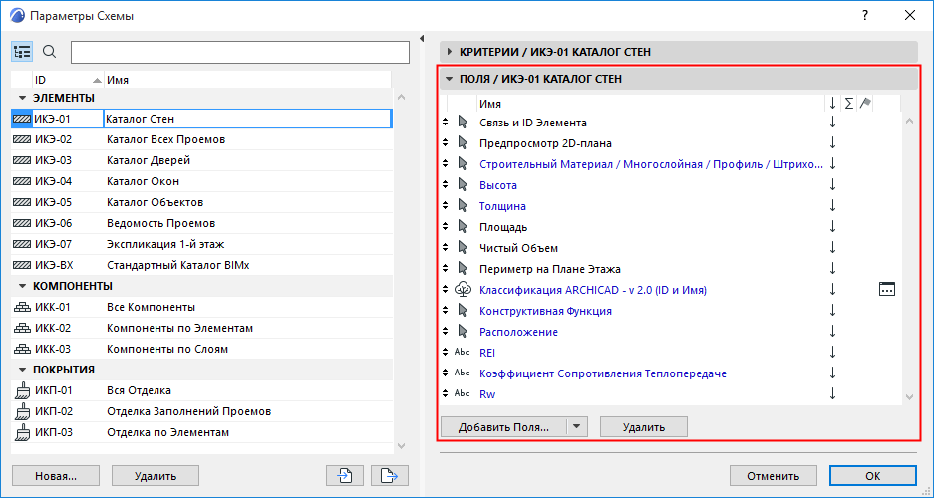Screen dimensions: 934x498
Task: Toggle sort order arrow for Толщина
Action: (832, 206)
